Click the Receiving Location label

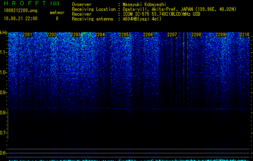[94, 9]
